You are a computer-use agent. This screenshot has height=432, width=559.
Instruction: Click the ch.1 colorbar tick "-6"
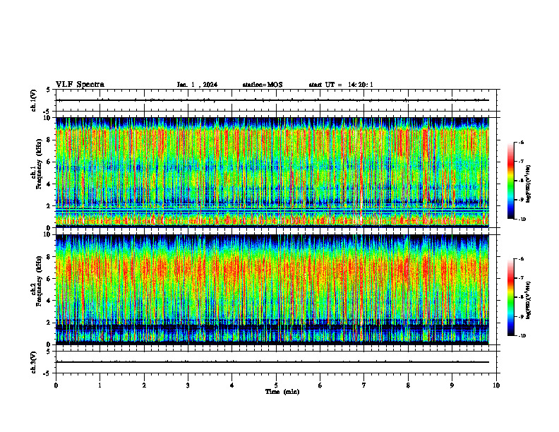tap(521, 143)
